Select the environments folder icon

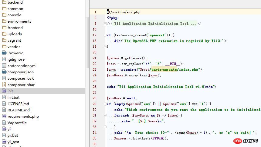[x=4, y=21]
